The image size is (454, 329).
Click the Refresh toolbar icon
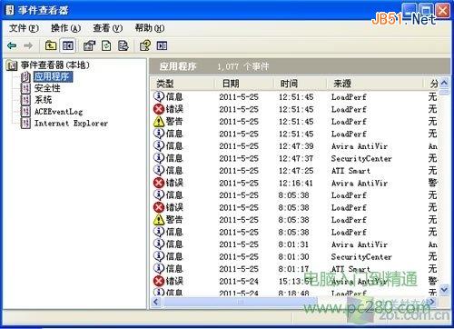[106, 45]
